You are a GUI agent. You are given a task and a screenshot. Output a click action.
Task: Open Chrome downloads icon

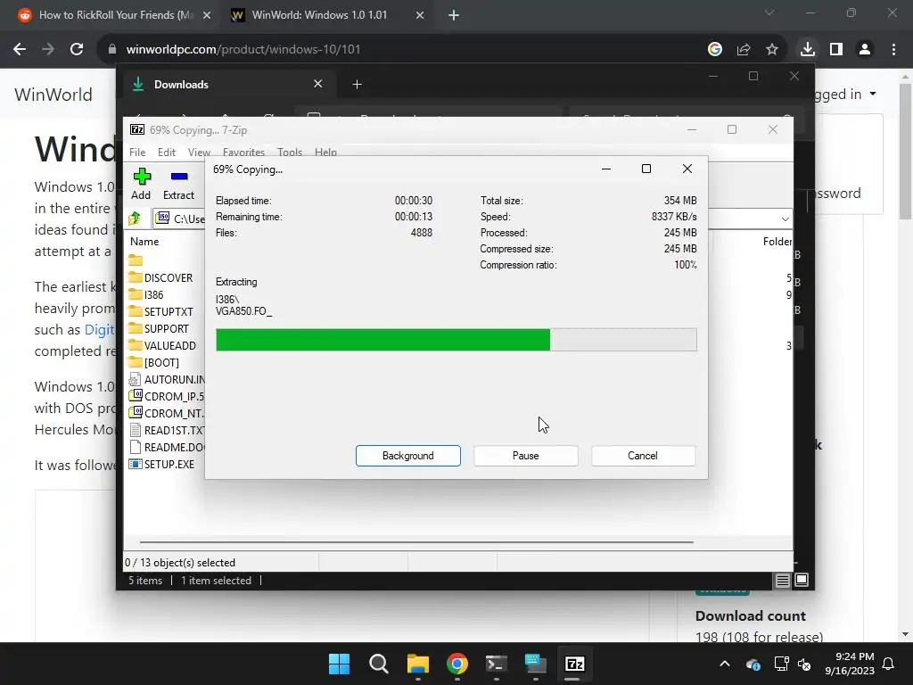tap(808, 50)
